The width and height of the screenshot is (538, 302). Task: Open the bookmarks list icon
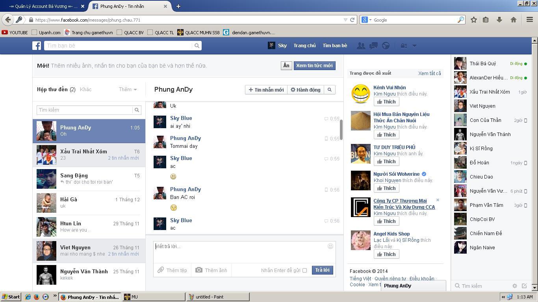[x=486, y=20]
